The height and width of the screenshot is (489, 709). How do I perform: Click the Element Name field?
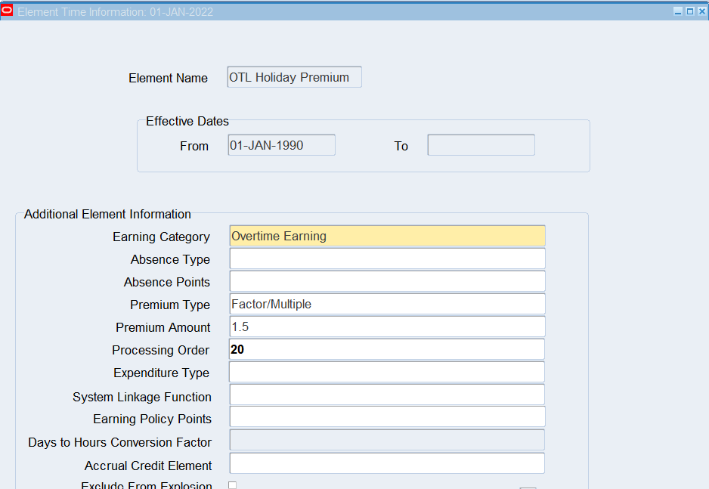point(294,77)
